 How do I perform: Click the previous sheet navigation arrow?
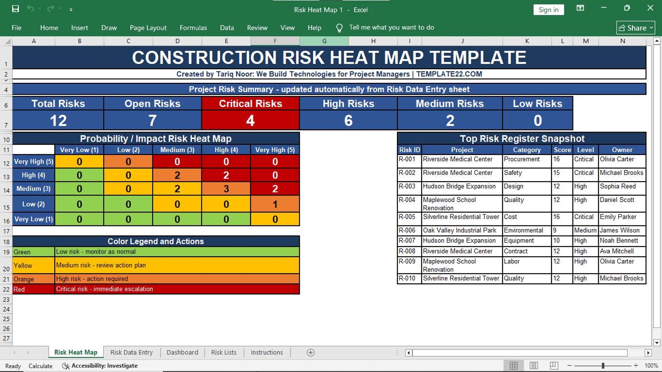tap(14, 352)
